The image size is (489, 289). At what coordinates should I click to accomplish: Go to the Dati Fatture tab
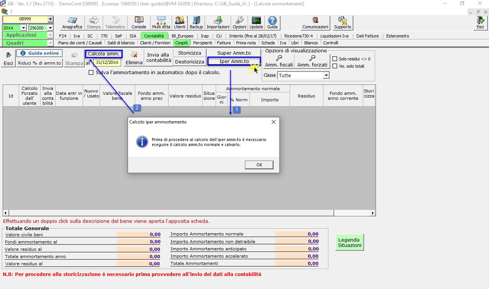coord(368,36)
